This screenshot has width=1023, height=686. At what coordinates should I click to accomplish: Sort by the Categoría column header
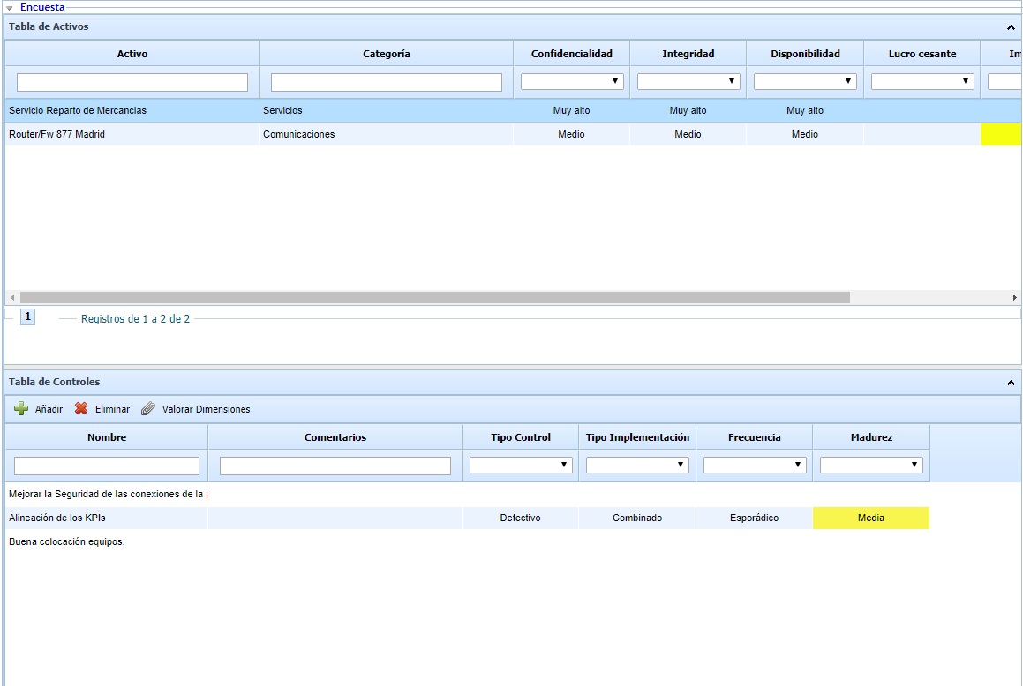386,54
